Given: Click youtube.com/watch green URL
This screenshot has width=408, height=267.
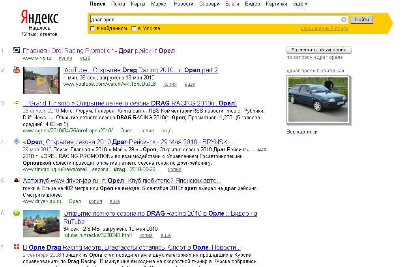Looking at the screenshot, I should [x=110, y=84].
